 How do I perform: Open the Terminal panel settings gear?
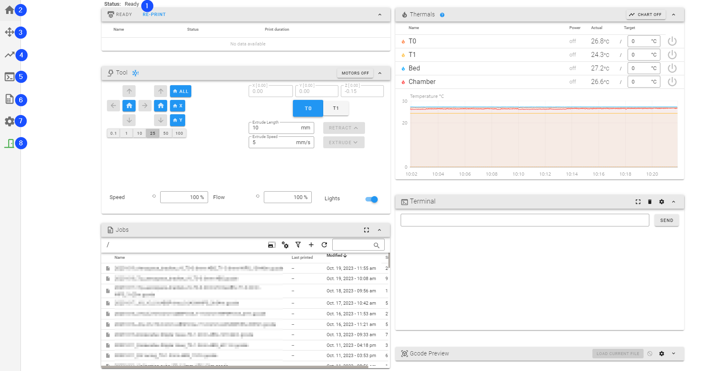[661, 201]
